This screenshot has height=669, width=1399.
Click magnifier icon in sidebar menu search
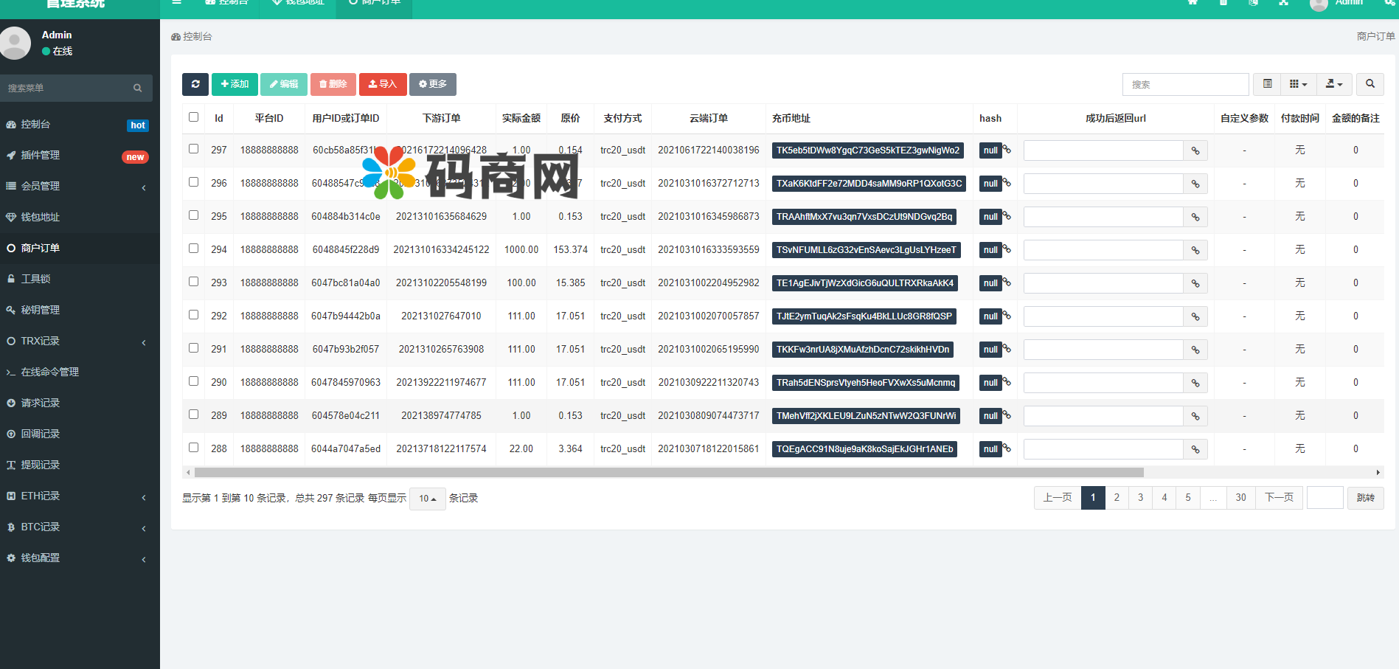137,88
